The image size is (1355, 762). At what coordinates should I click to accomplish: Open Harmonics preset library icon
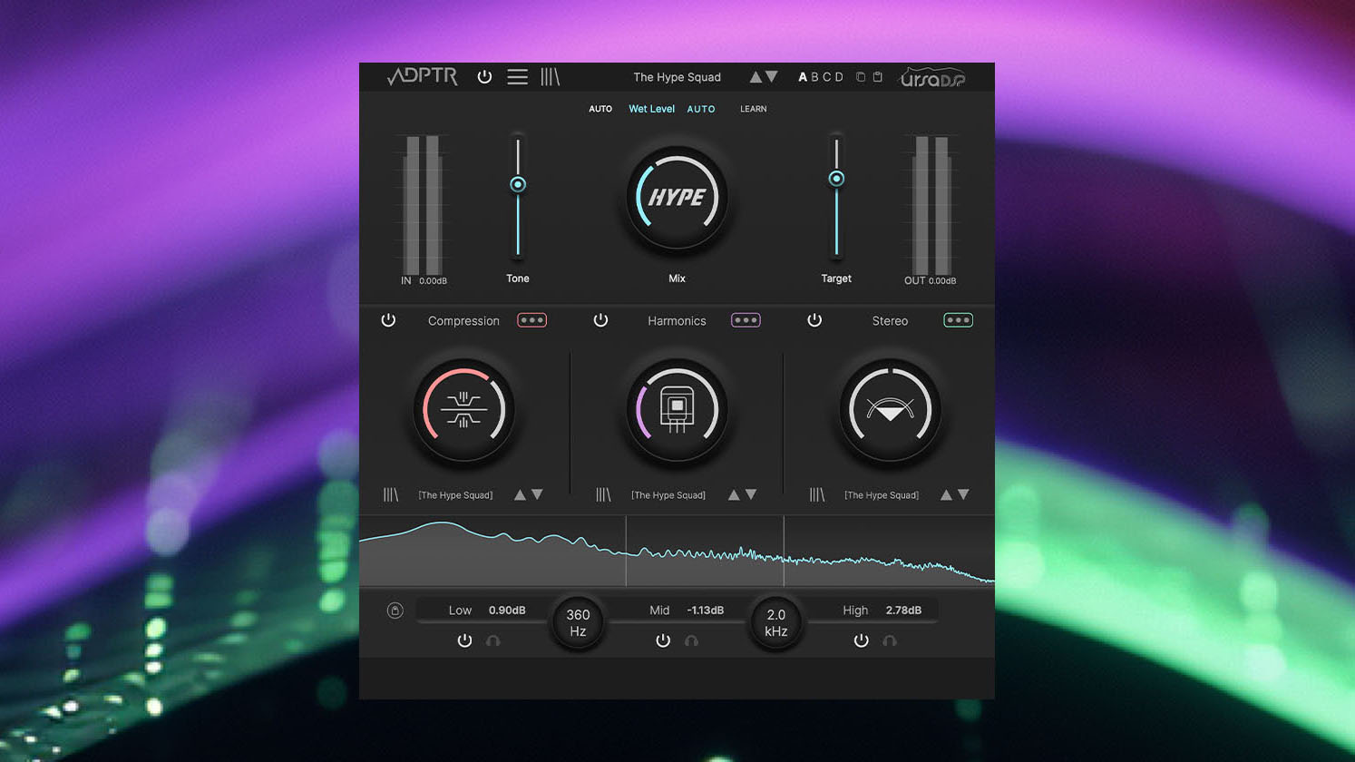[603, 494]
